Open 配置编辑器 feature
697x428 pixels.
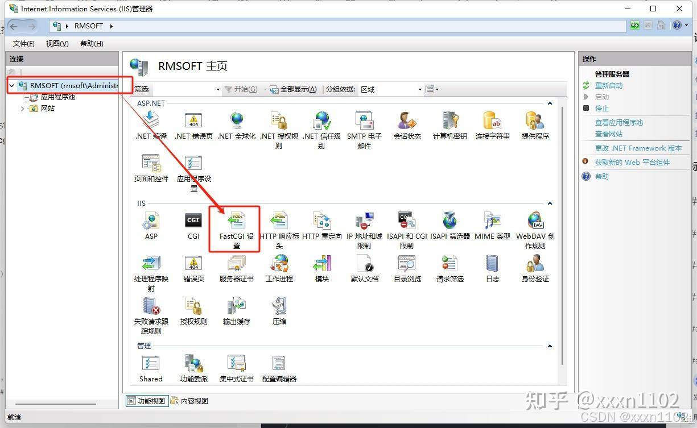[279, 368]
